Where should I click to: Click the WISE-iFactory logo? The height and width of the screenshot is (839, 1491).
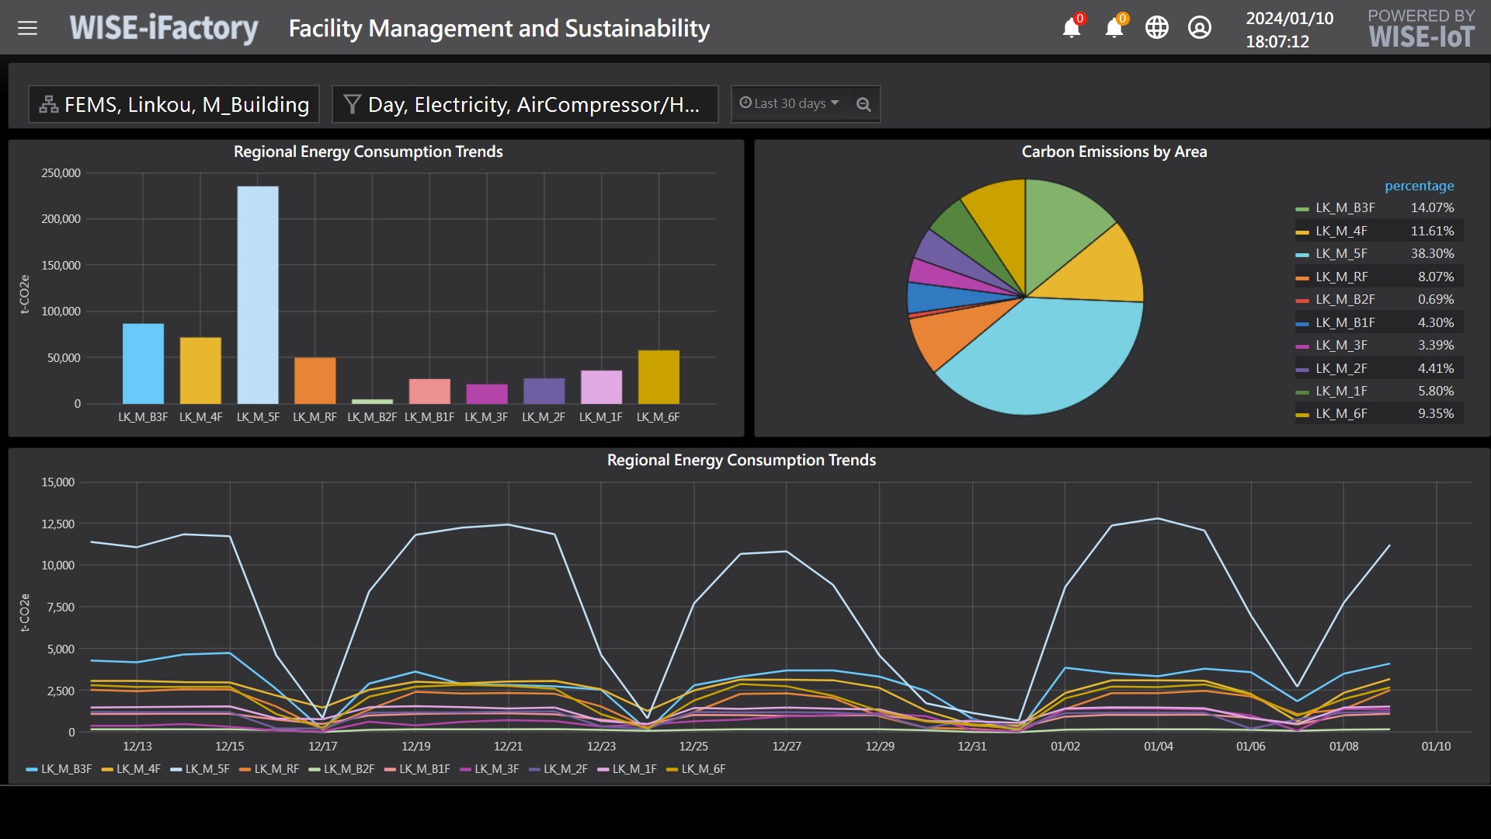click(x=163, y=29)
